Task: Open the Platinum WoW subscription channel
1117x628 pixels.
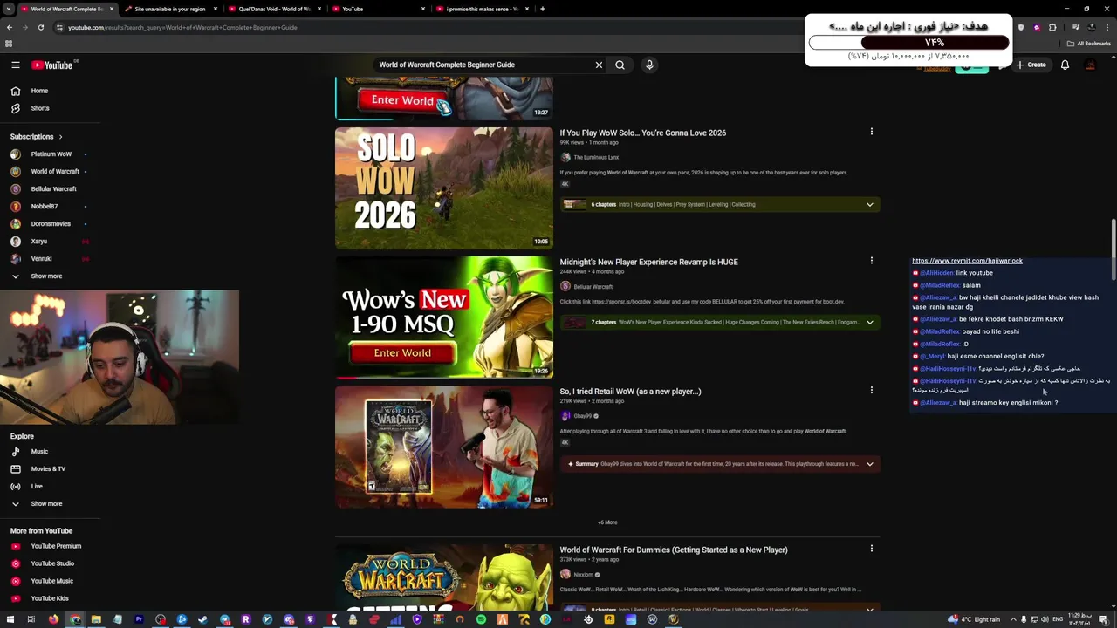Action: [x=51, y=154]
